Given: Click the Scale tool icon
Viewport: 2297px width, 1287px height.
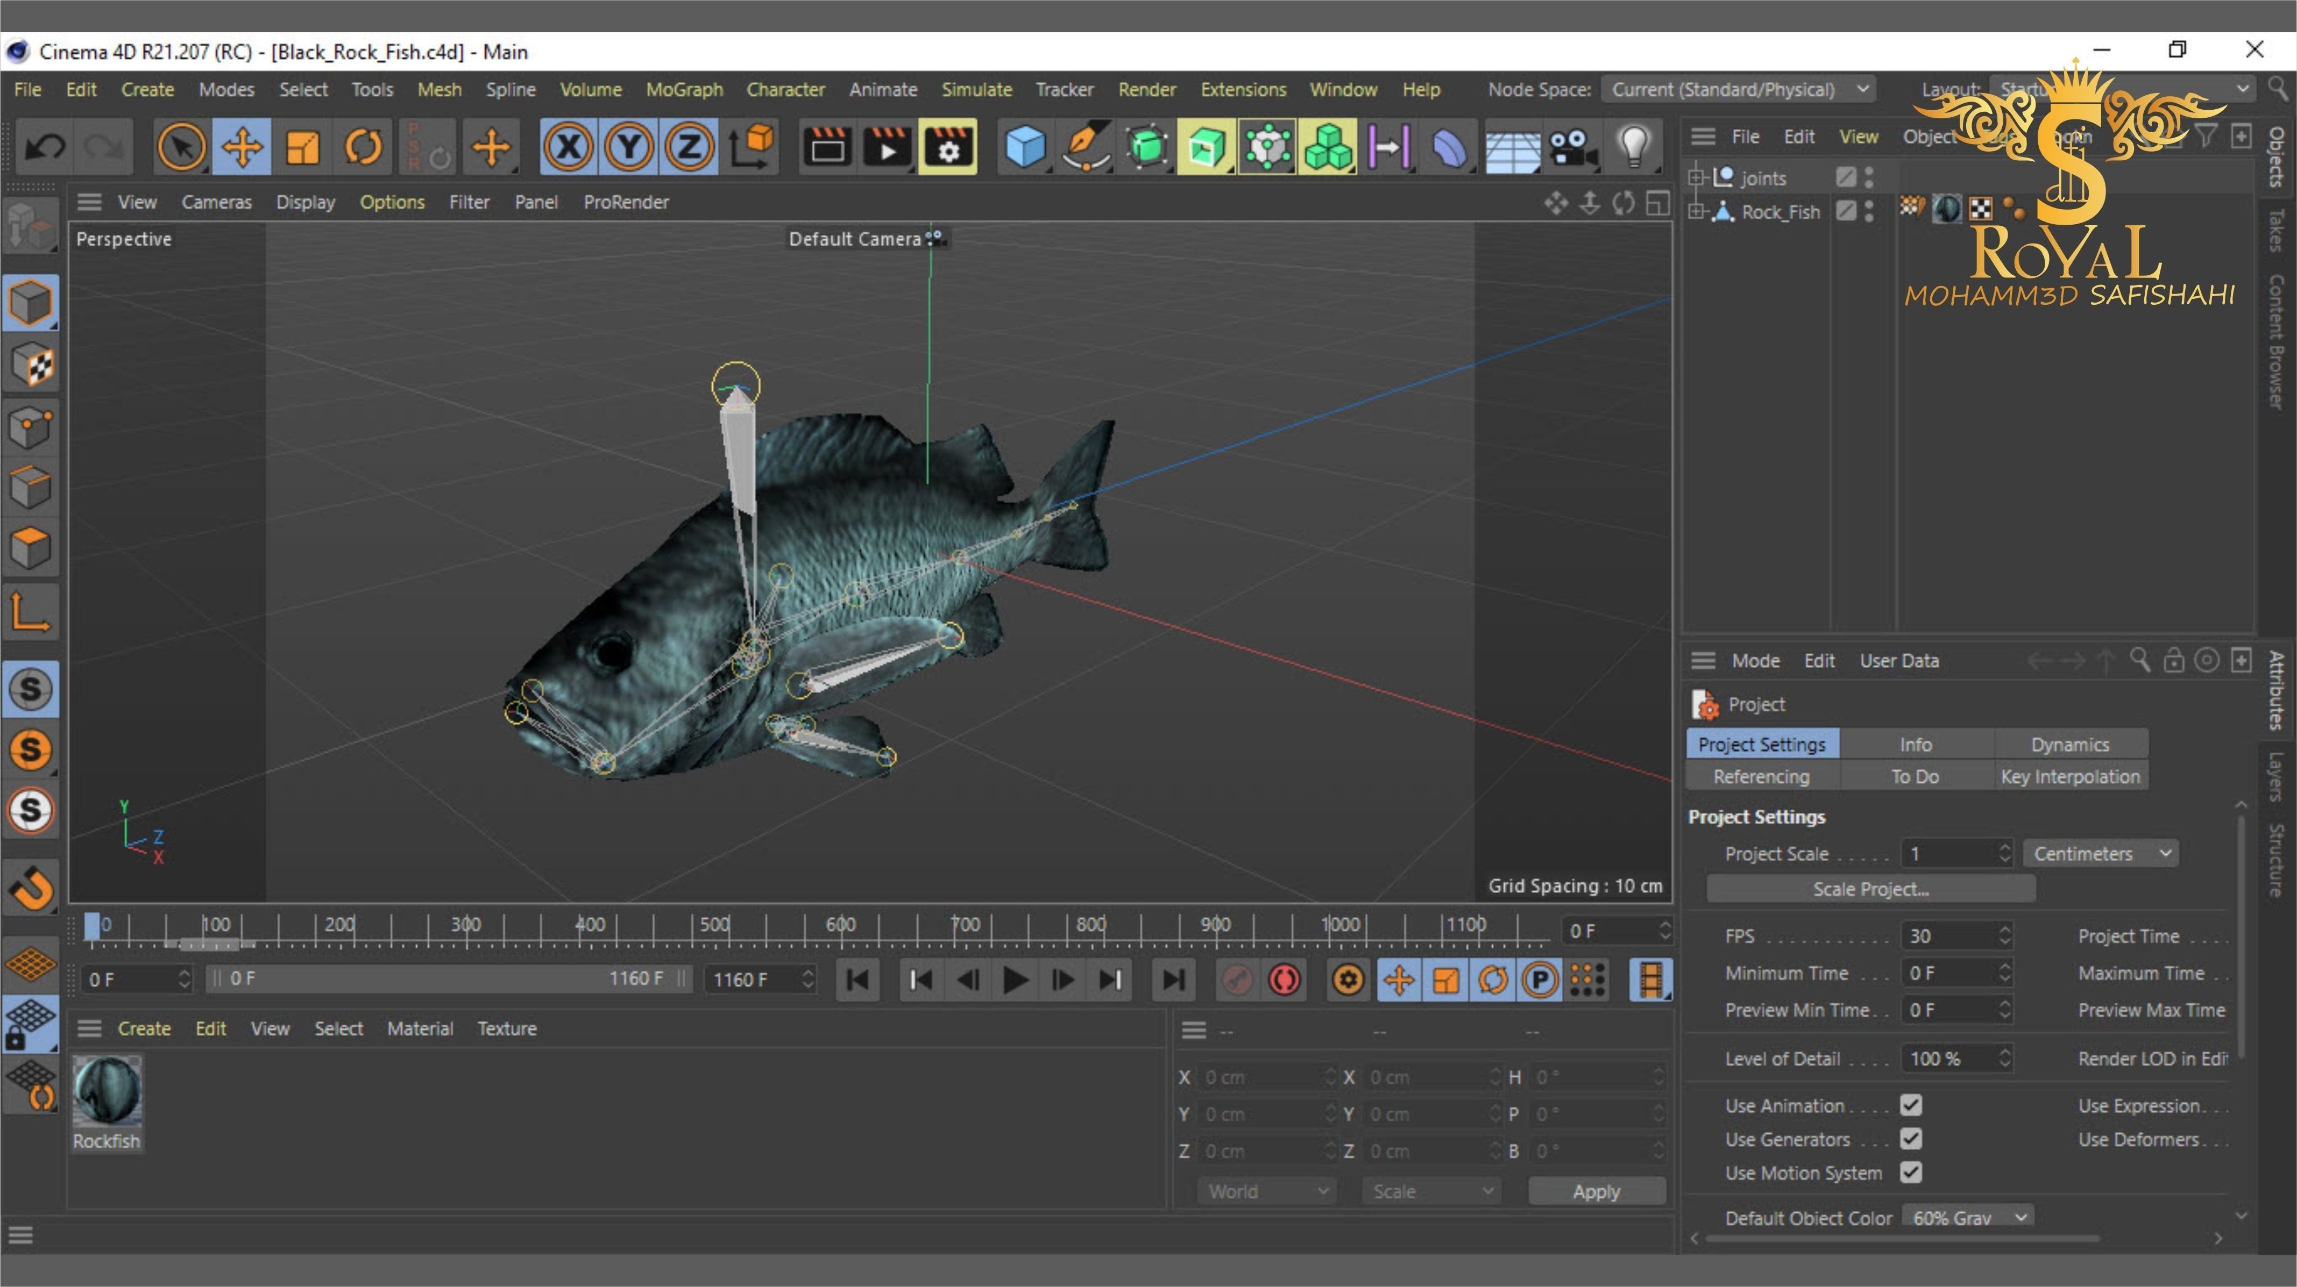Looking at the screenshot, I should 302,147.
